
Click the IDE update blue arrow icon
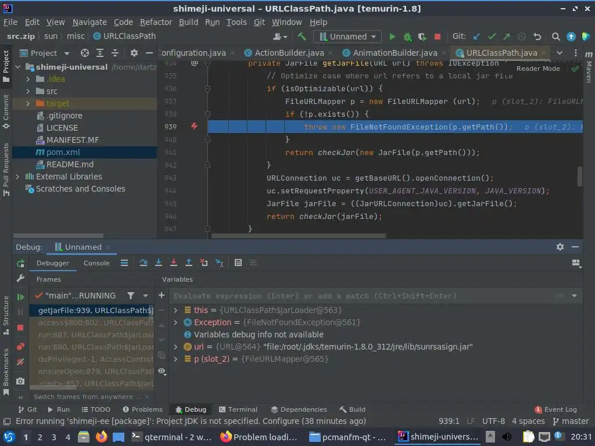(x=571, y=37)
